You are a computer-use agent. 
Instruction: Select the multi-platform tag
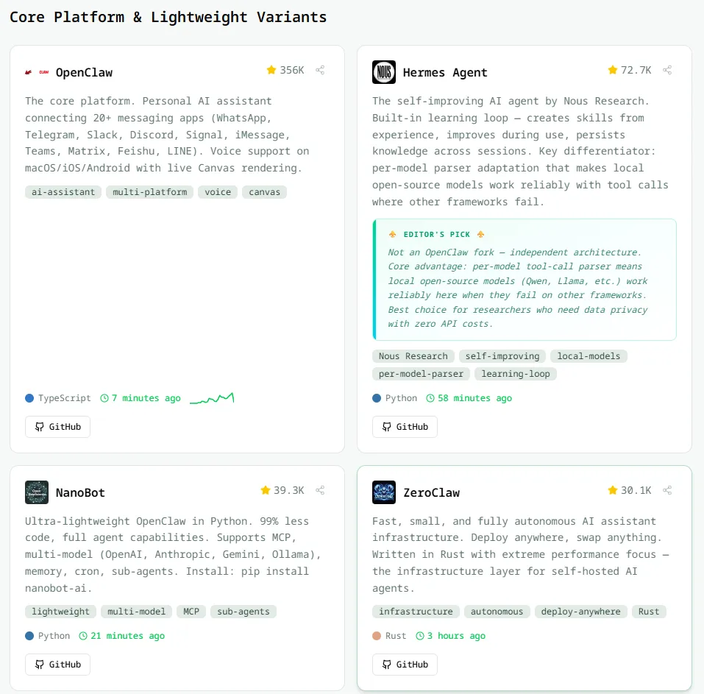click(149, 192)
